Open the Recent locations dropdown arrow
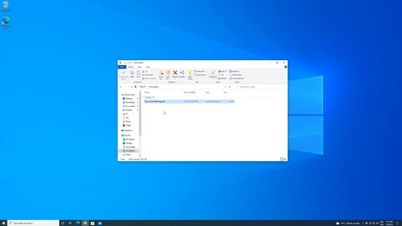The height and width of the screenshot is (226, 402). click(129, 87)
